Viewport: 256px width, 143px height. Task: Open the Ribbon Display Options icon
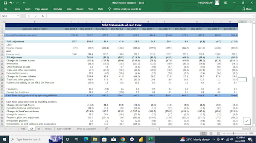pos(226,3)
